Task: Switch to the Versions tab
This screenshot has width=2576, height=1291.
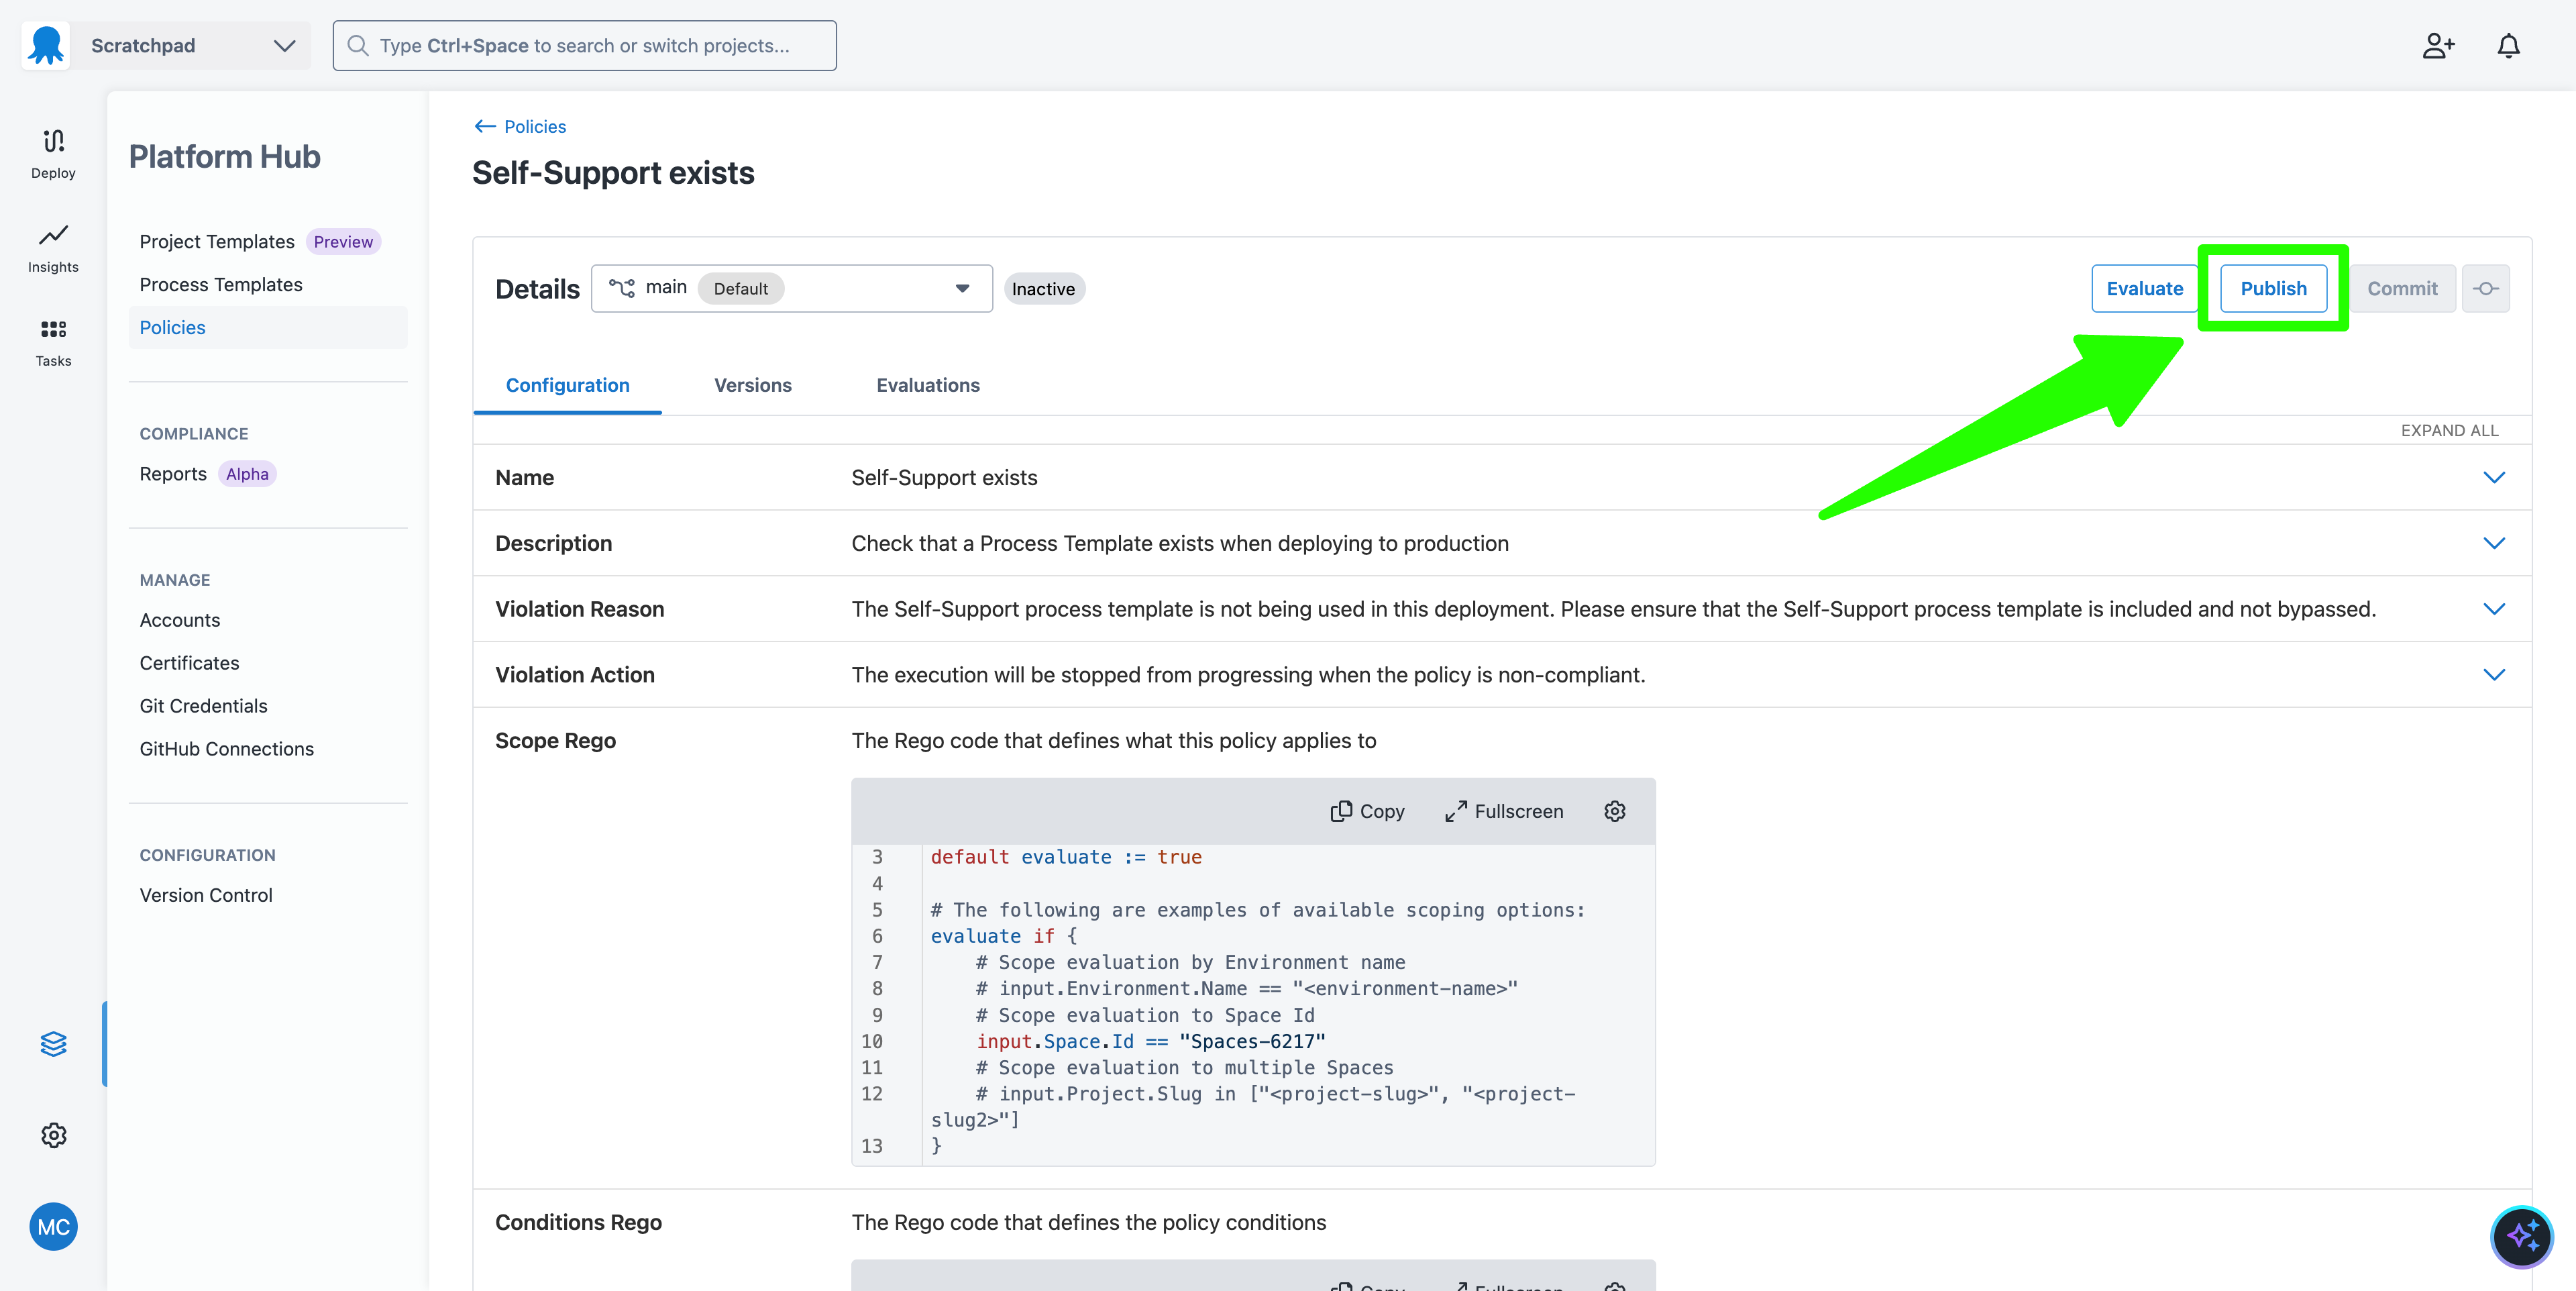Action: pos(752,385)
